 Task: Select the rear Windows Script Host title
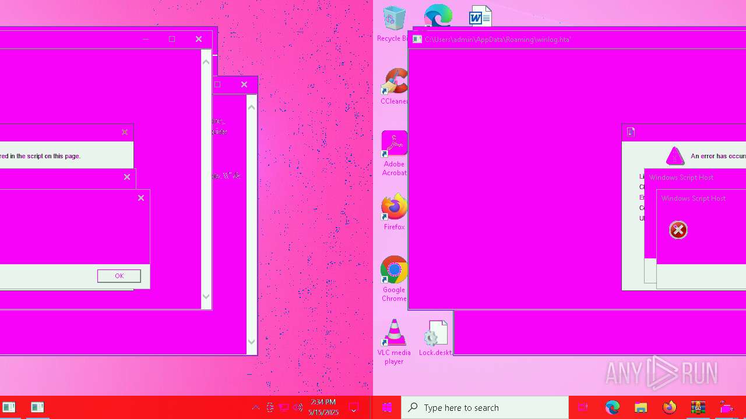[x=681, y=177]
